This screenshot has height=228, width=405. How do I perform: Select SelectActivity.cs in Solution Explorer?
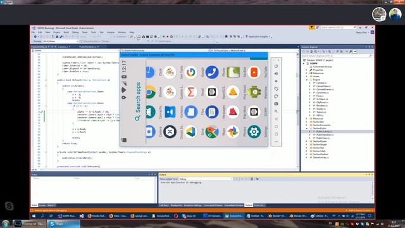coord(321,158)
